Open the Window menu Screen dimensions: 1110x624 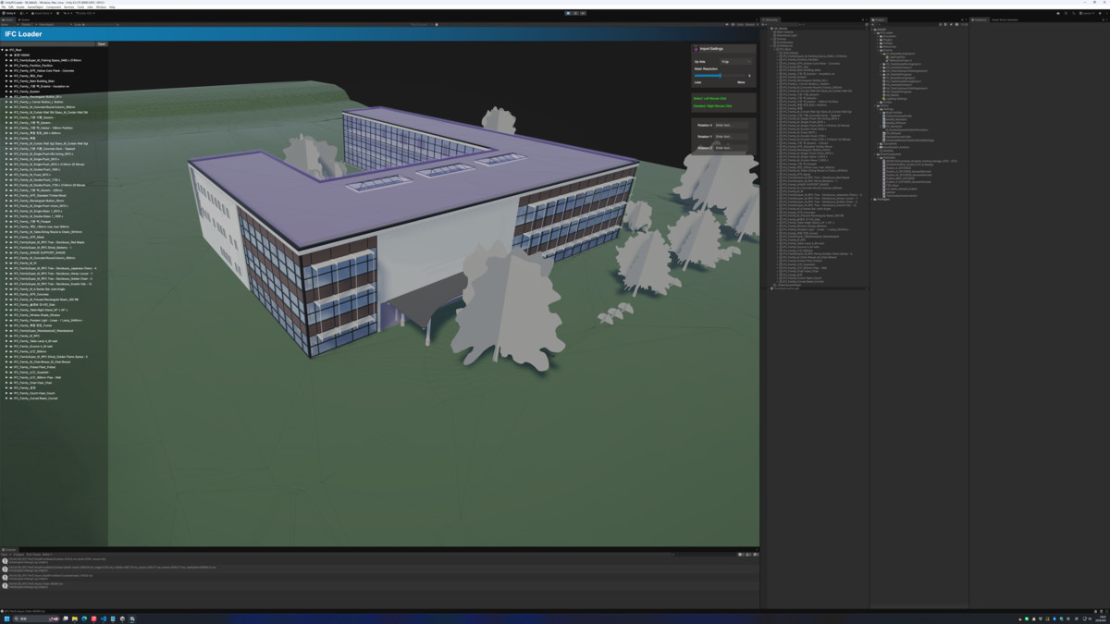click(101, 6)
